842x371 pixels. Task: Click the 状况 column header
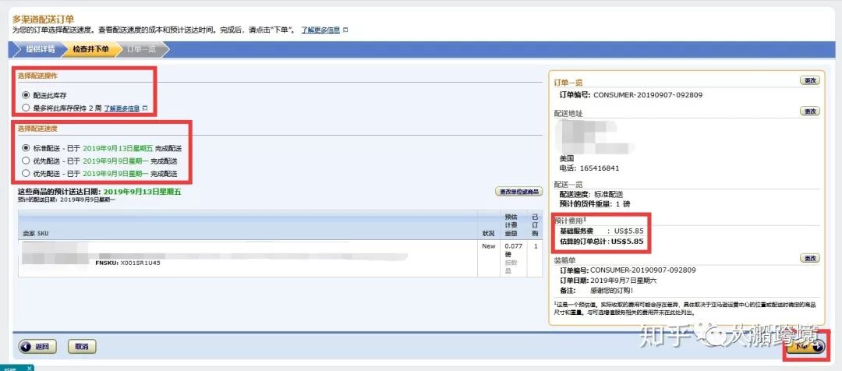[x=488, y=234]
